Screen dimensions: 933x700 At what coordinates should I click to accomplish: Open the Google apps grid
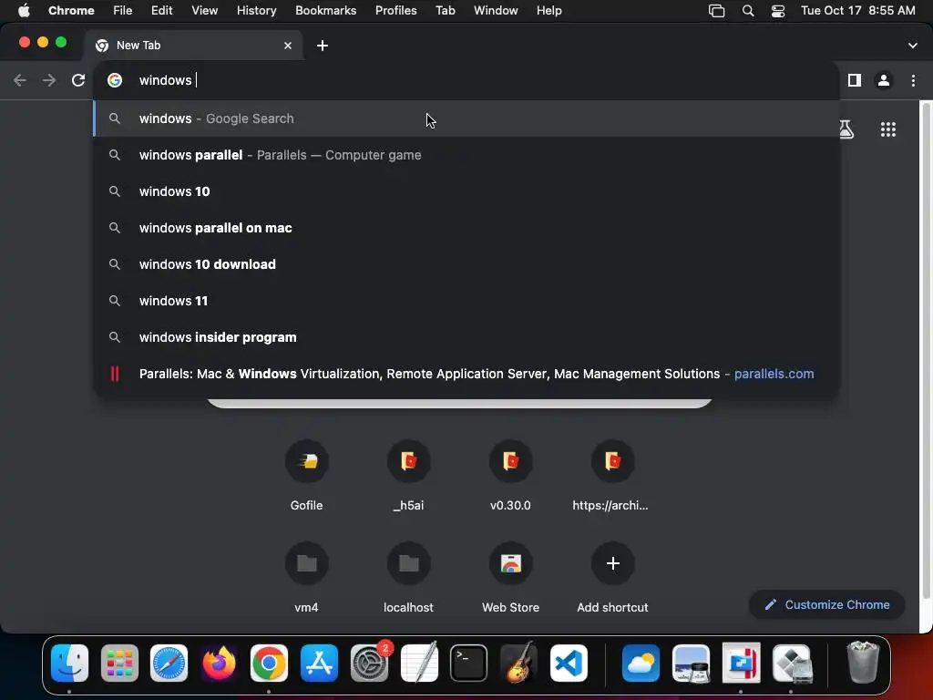coord(887,129)
